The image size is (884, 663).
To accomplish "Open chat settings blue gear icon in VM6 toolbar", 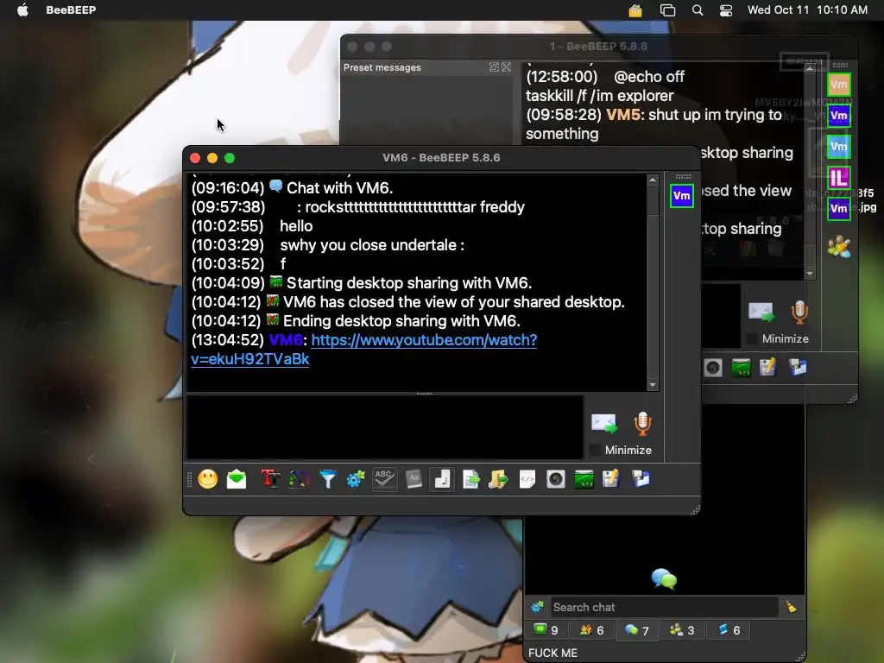I will tap(356, 480).
